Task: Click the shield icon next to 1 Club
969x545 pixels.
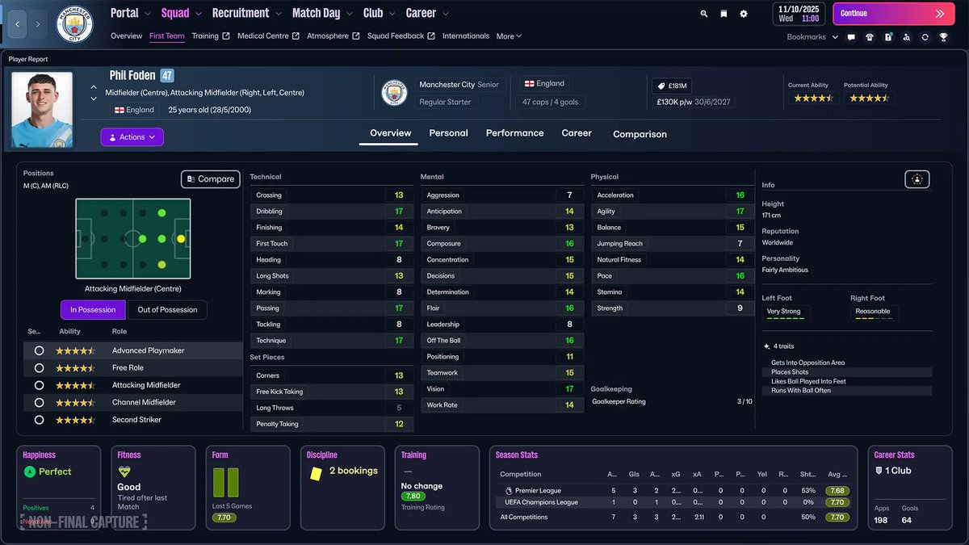Action: point(879,471)
